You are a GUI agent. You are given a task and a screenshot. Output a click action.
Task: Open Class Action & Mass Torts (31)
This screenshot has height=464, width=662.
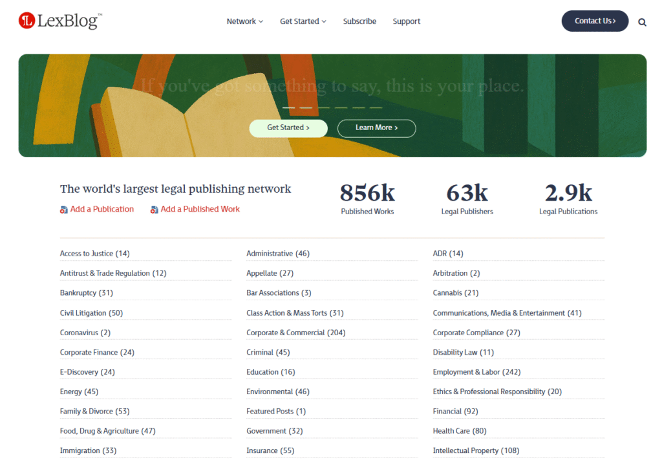pyautogui.click(x=295, y=313)
